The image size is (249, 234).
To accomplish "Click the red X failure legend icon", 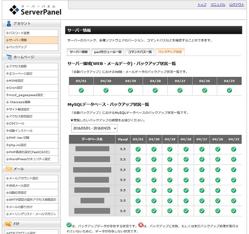I will click(141, 225).
